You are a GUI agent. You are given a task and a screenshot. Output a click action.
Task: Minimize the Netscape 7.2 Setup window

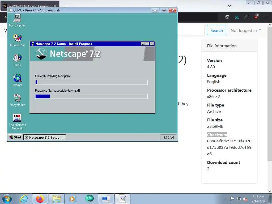143,44
